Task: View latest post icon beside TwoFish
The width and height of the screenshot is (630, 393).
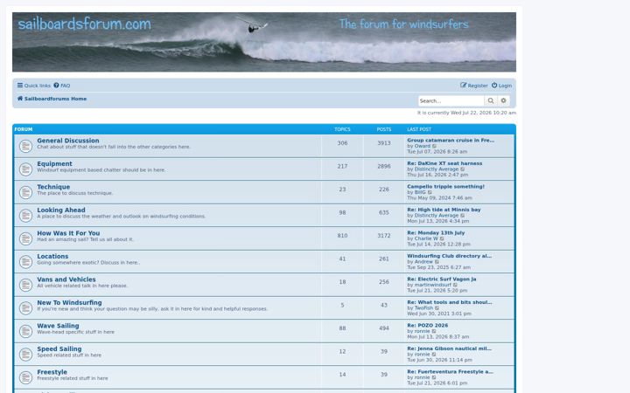Action: (x=437, y=308)
